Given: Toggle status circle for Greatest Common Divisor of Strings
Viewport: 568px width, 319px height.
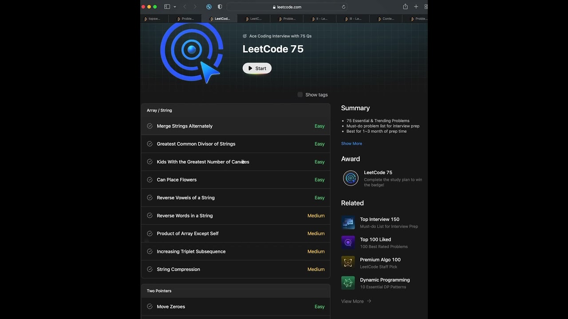Looking at the screenshot, I should click(x=150, y=144).
